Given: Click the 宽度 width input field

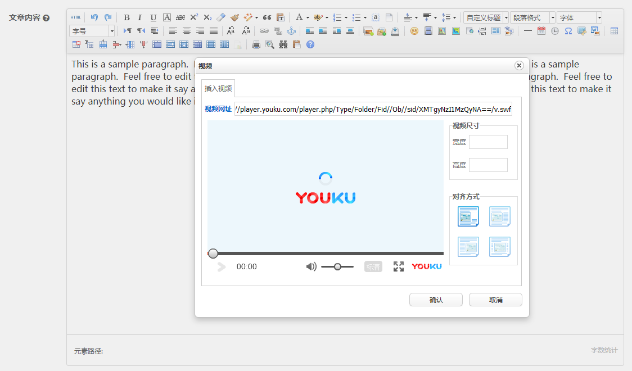Looking at the screenshot, I should point(488,142).
